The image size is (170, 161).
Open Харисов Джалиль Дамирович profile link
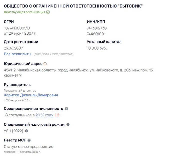(31, 95)
